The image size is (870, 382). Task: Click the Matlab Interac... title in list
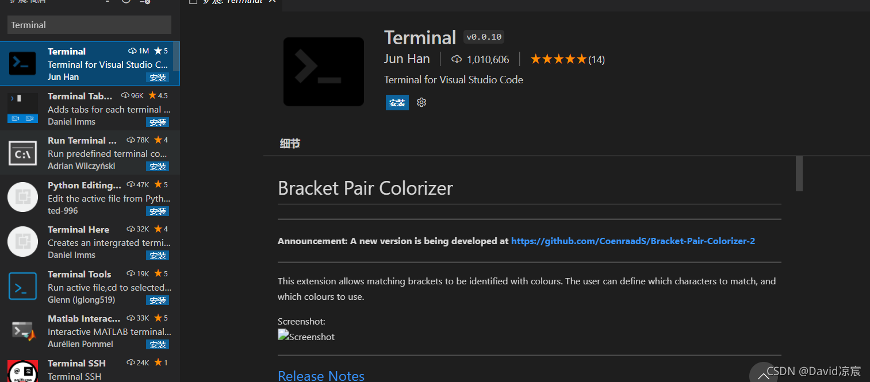click(84, 318)
